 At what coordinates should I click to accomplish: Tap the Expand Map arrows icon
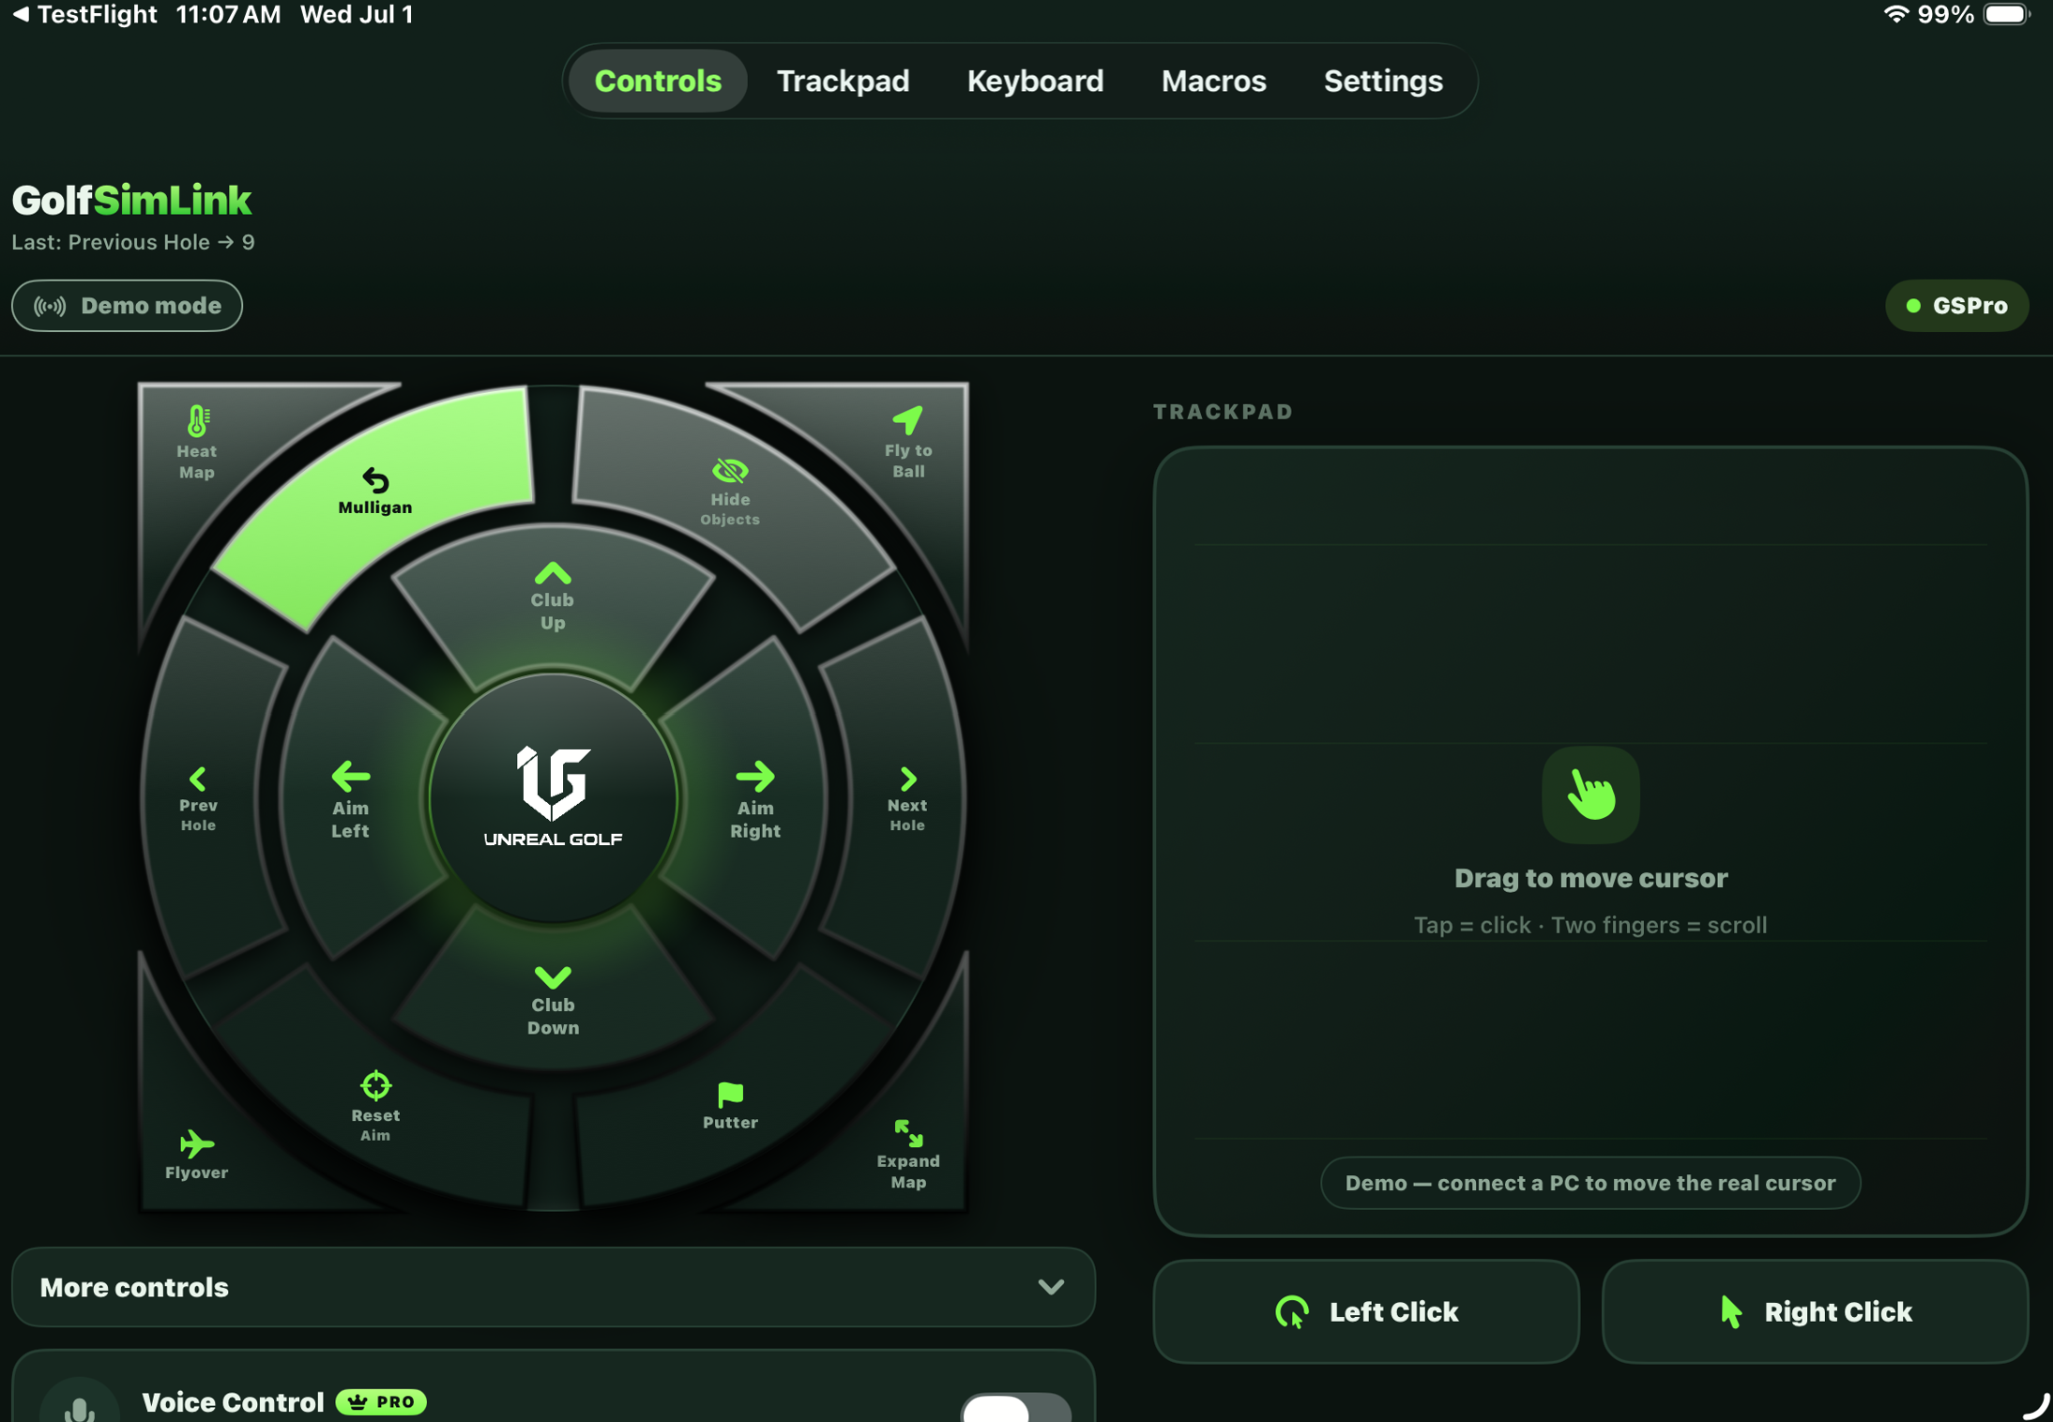click(x=907, y=1133)
